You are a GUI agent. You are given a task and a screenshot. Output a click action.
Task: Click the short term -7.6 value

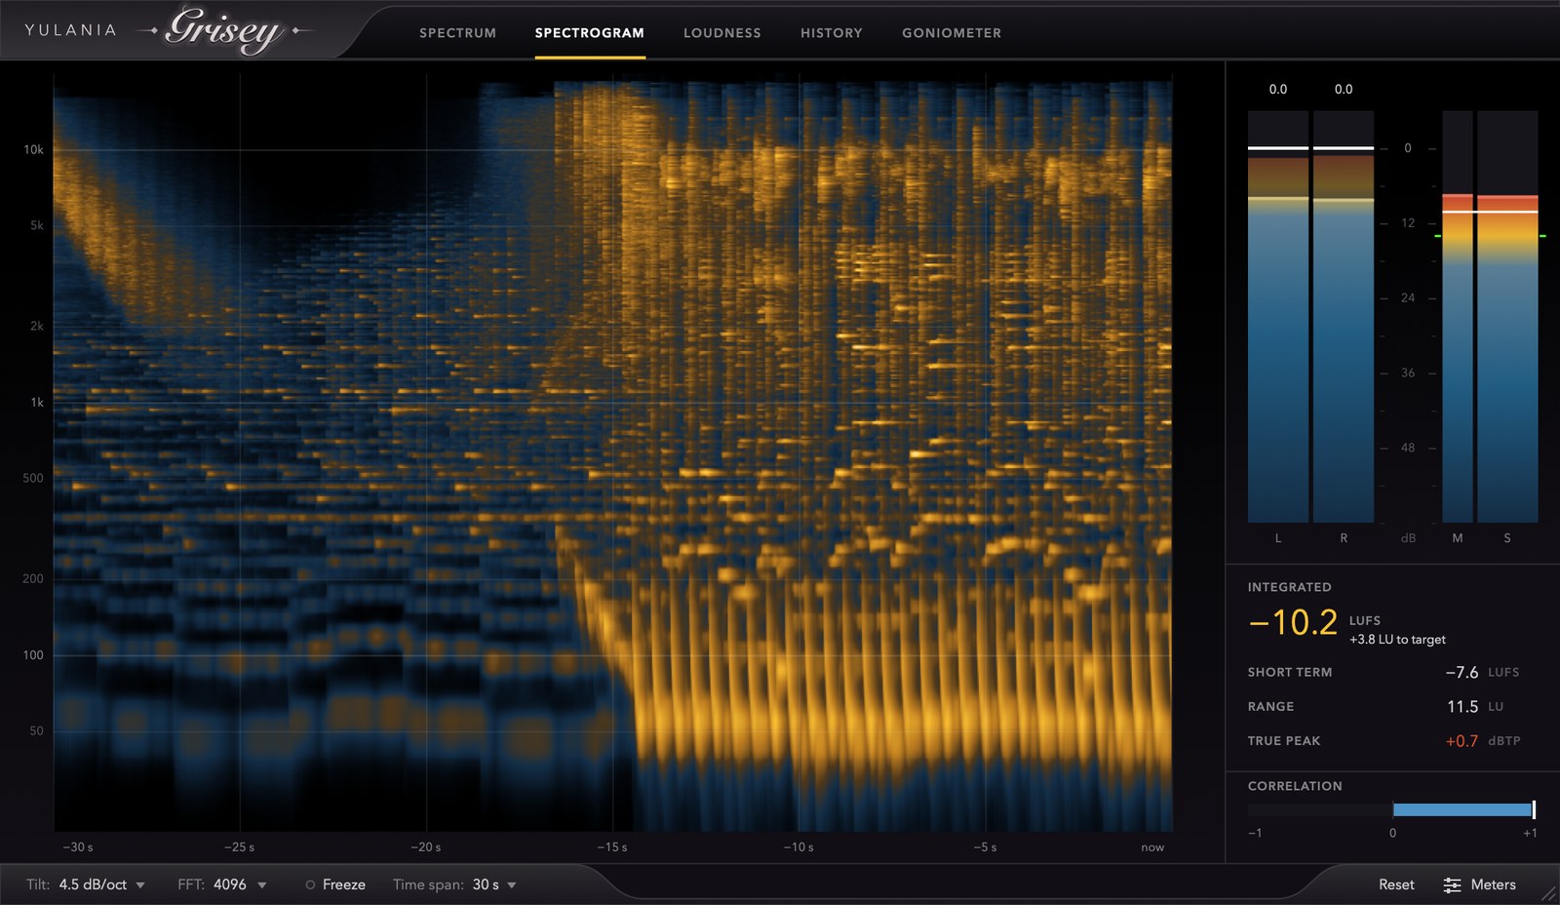pyautogui.click(x=1462, y=673)
